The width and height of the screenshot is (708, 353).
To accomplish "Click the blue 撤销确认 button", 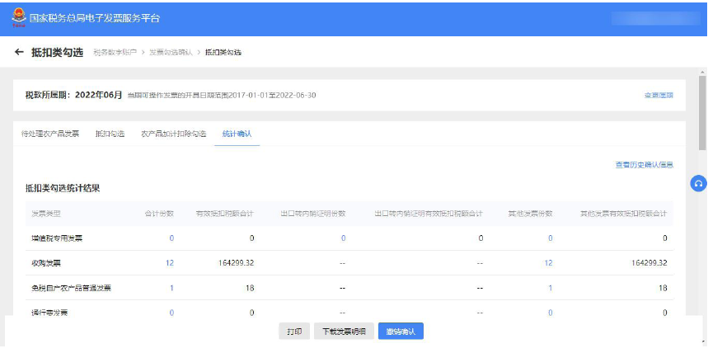I will 401,332.
